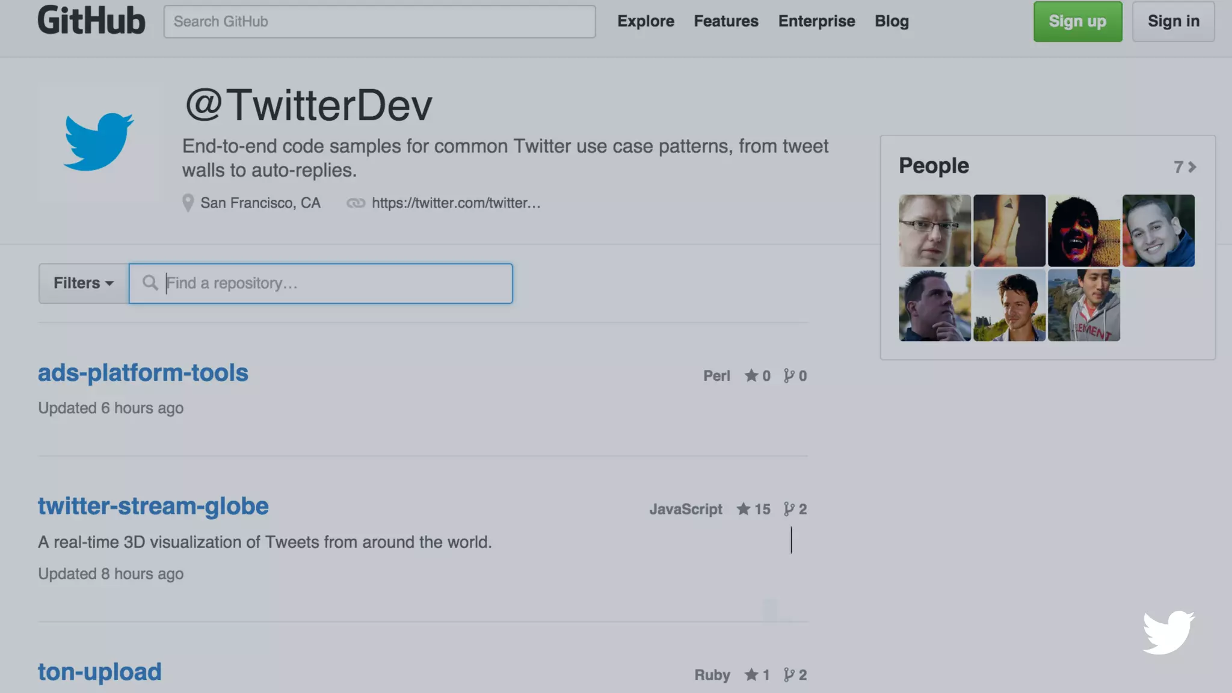Image resolution: width=1232 pixels, height=693 pixels.
Task: Select the member avatar with glasses
Action: coord(934,230)
